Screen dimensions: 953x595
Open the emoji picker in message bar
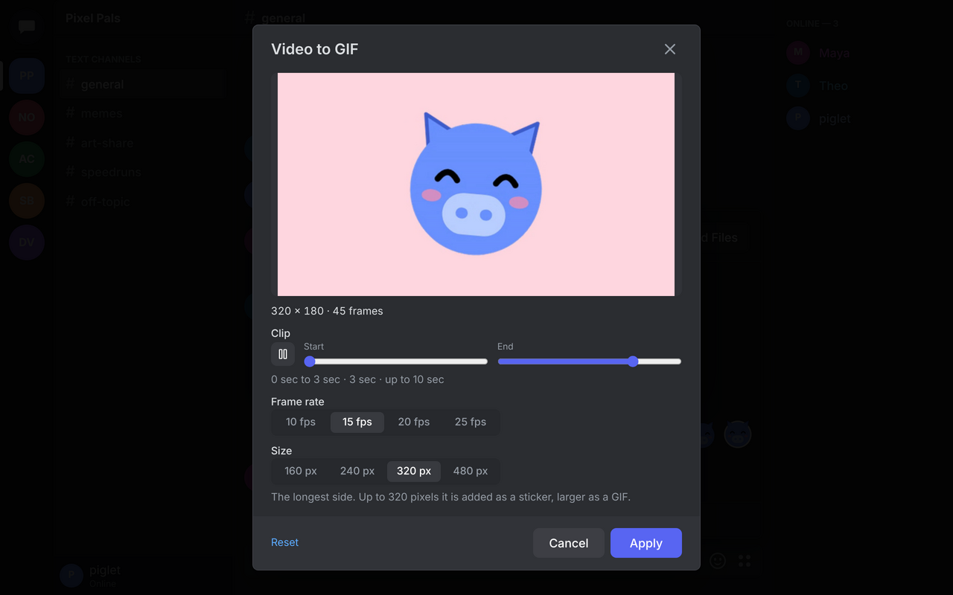click(x=718, y=561)
